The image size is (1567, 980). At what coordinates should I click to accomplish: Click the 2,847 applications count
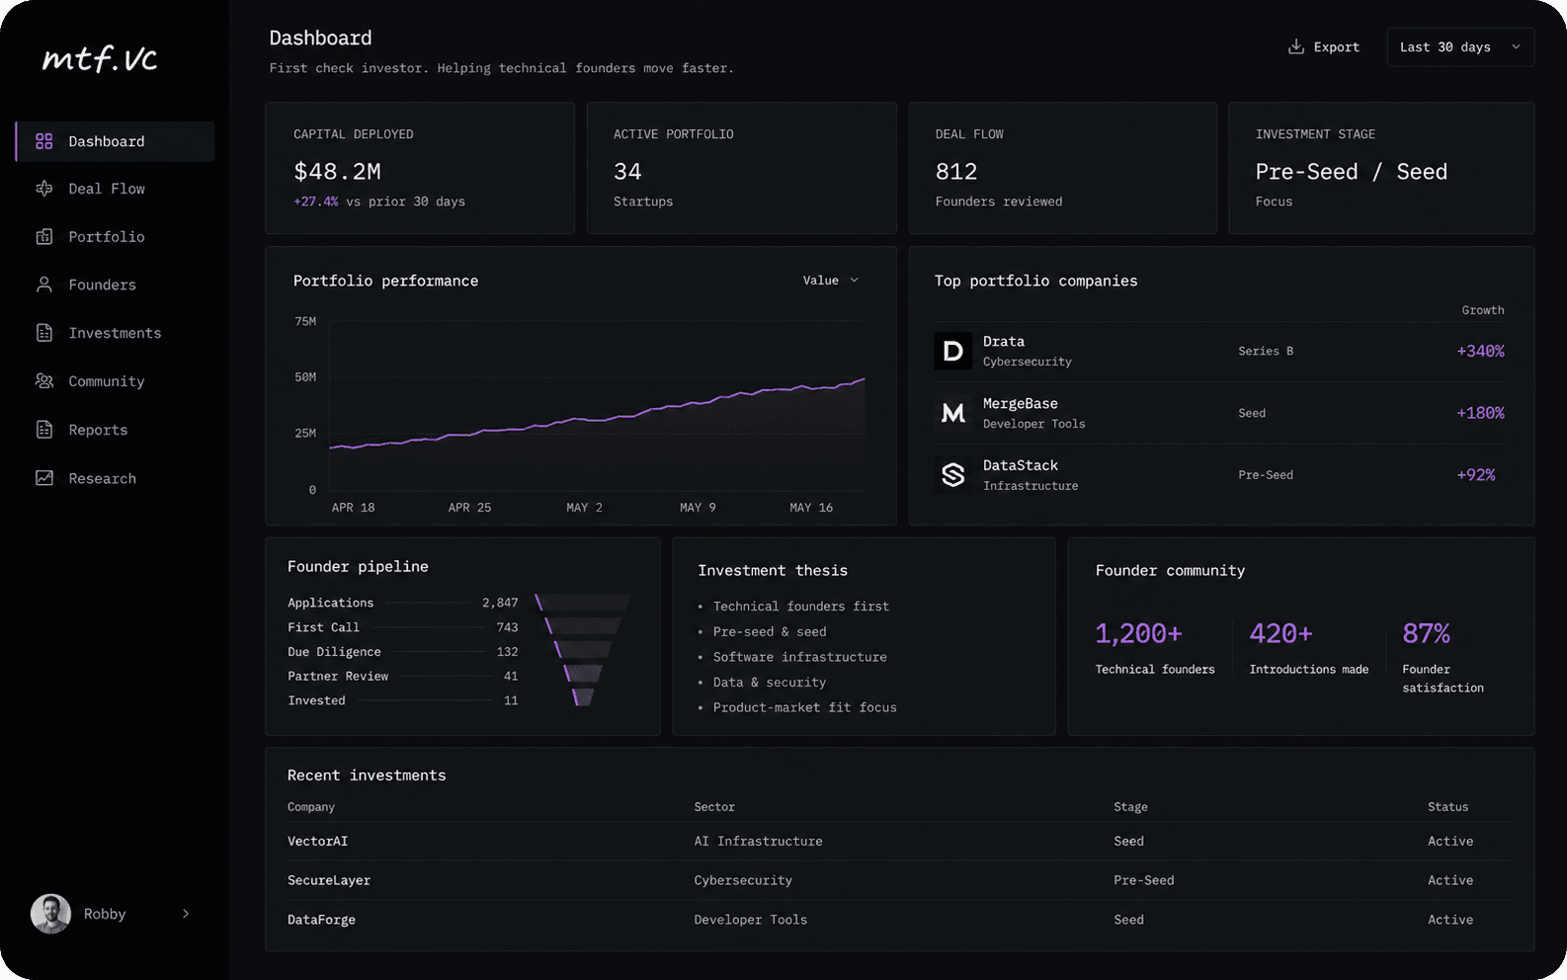click(500, 603)
